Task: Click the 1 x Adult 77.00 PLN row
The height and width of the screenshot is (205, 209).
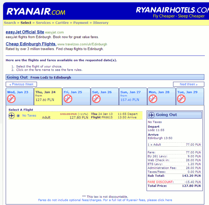Action: tap(174, 145)
